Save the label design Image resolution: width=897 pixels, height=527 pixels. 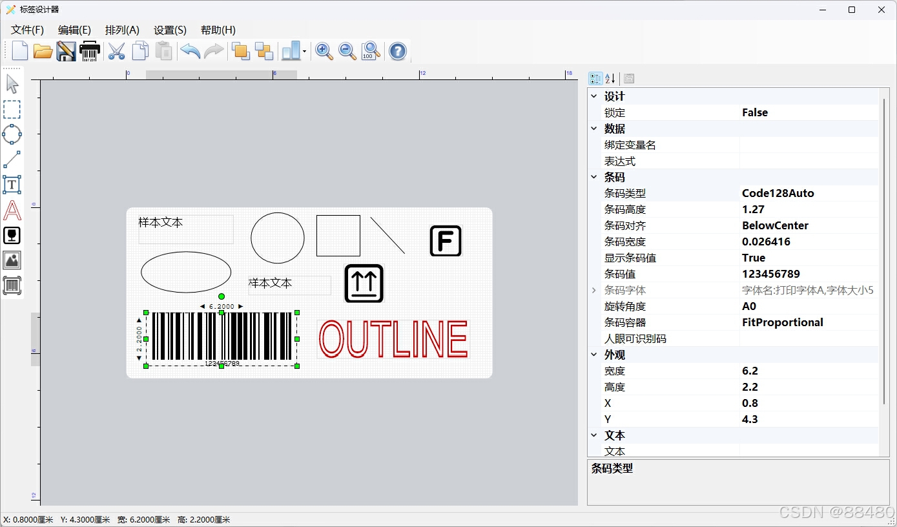[66, 51]
